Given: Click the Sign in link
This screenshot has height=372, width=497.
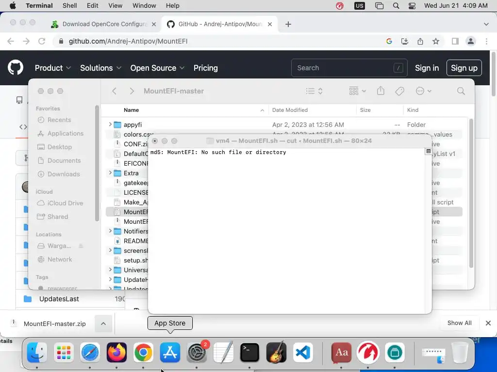Looking at the screenshot, I should (x=427, y=68).
